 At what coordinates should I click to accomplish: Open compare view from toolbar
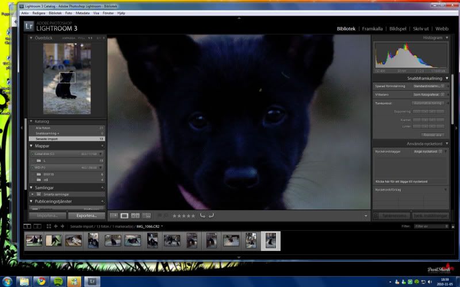[136, 216]
